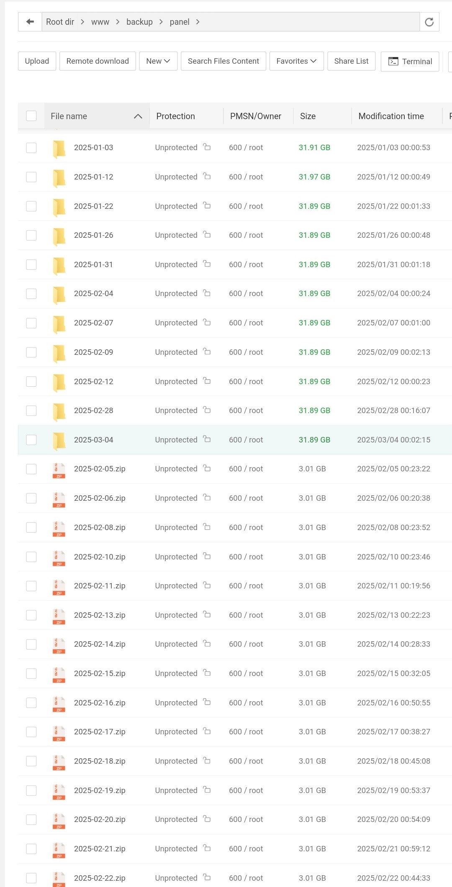
Task: Click the Upload button
Action: pos(37,61)
